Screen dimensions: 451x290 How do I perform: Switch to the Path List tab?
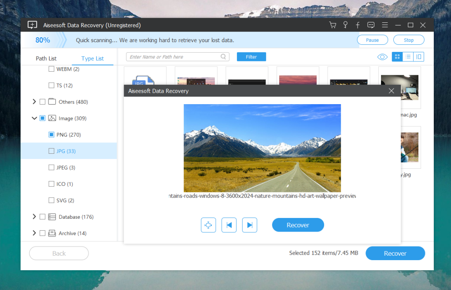pos(46,58)
